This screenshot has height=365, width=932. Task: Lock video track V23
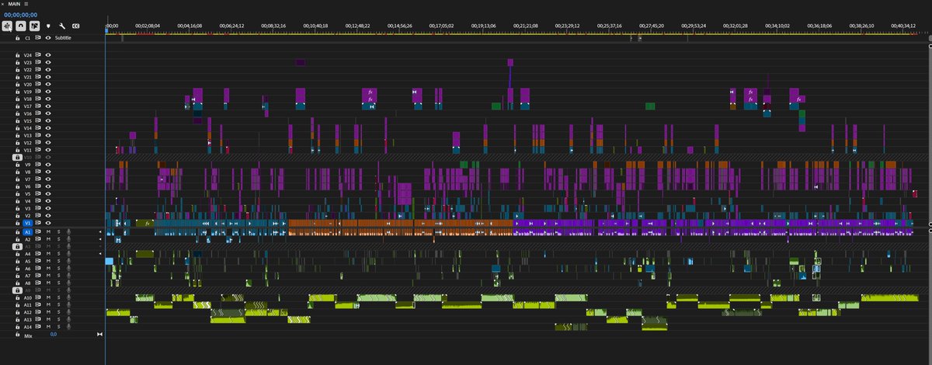tap(17, 62)
